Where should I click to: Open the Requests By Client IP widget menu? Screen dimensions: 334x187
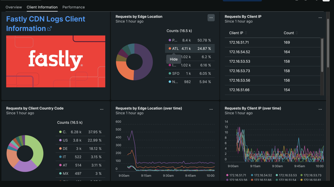320,18
